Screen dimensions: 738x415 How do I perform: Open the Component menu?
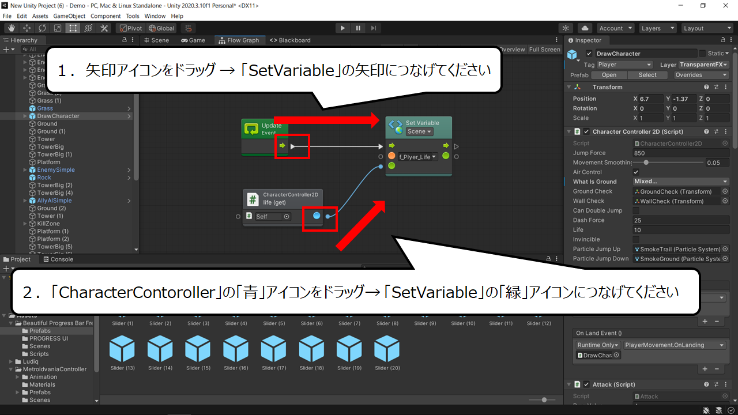[x=106, y=16]
